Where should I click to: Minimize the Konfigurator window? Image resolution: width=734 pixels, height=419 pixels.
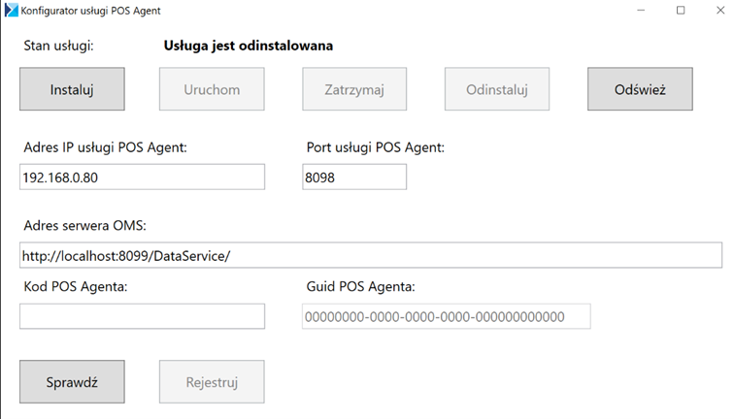641,11
